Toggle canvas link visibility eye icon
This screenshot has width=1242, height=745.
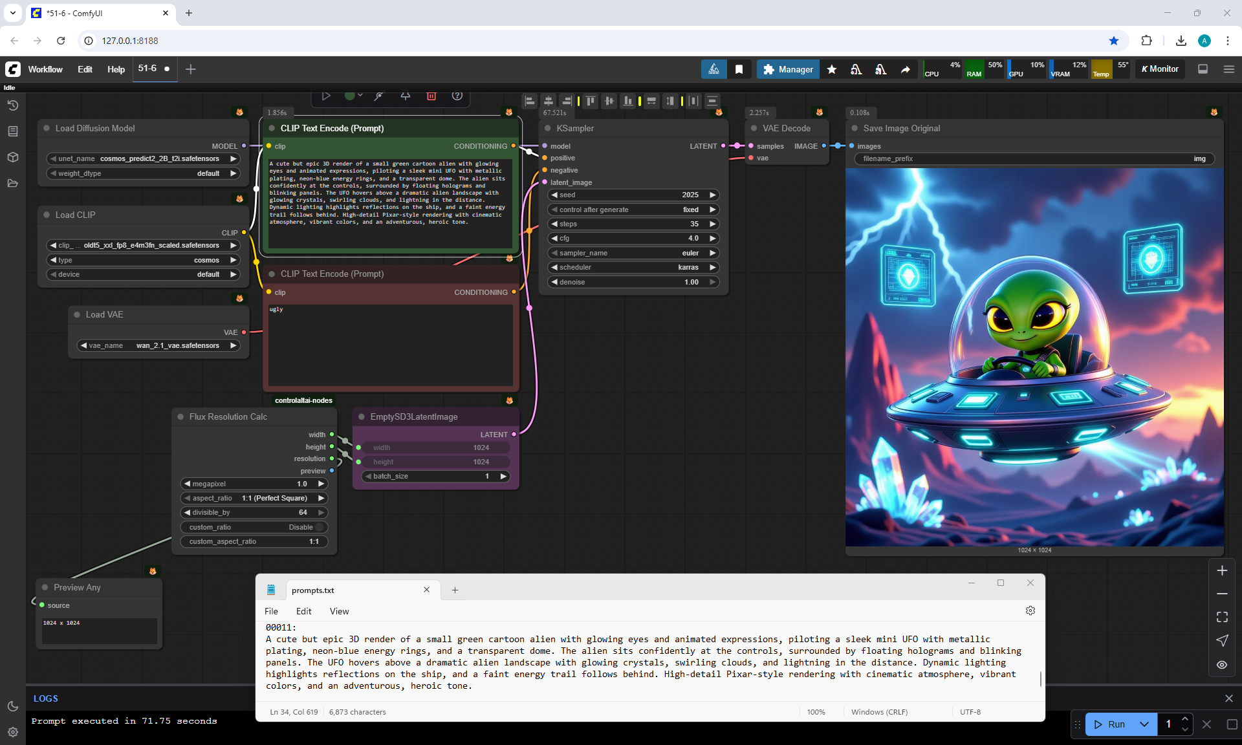(x=1221, y=665)
